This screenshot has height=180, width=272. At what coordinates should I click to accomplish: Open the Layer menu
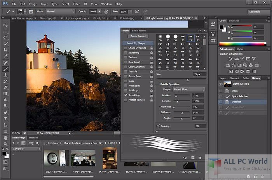click(44, 4)
